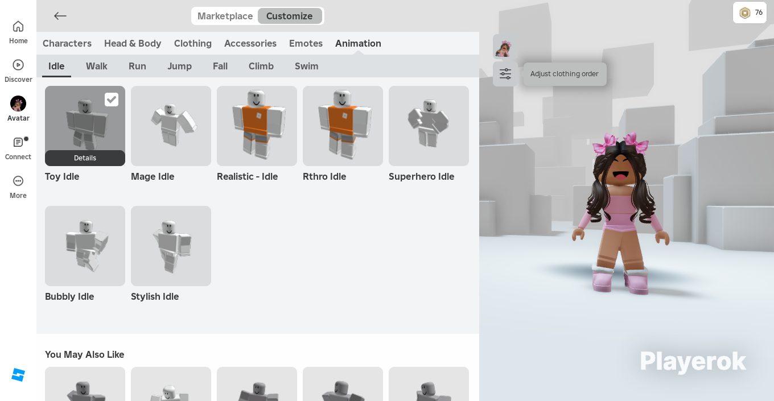This screenshot has height=401, width=774.
Task: Click the Stylish Idle name label
Action: (x=155, y=296)
